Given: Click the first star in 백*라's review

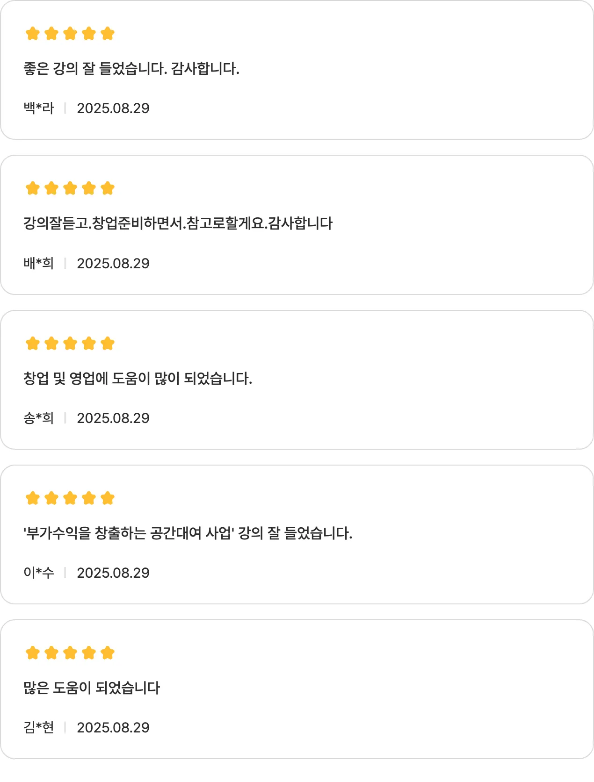Looking at the screenshot, I should 33,34.
